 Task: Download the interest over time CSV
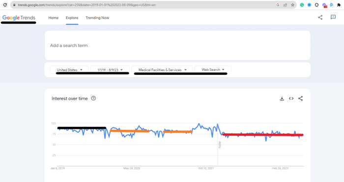tap(282, 98)
